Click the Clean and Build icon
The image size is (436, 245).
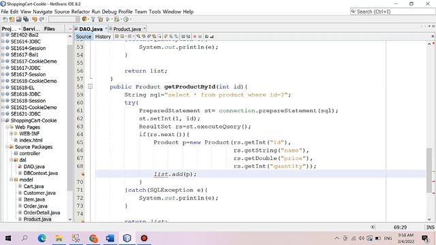[x=100, y=19]
